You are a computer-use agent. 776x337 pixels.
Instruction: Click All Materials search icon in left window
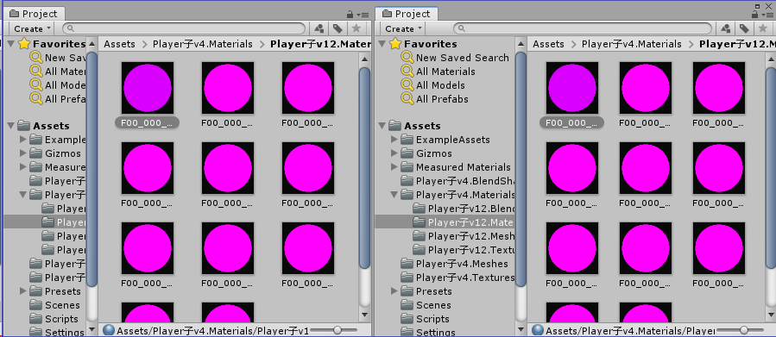(36, 72)
